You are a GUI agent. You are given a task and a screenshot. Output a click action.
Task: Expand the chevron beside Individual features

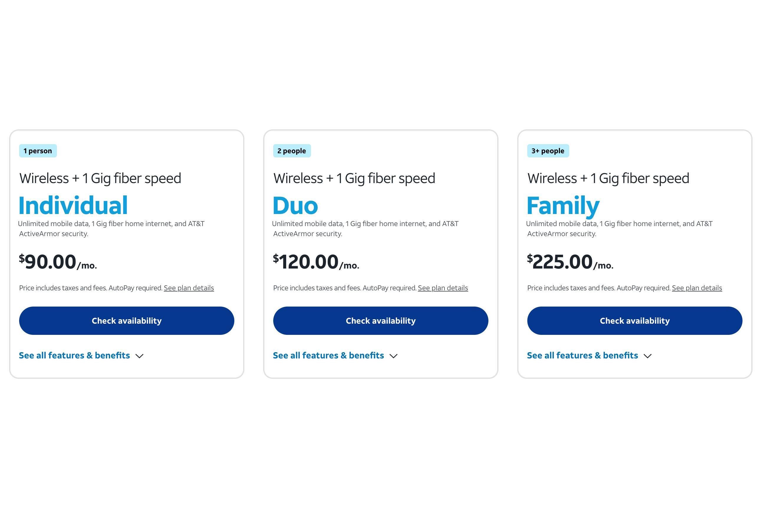139,356
